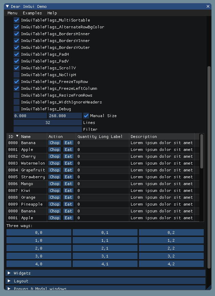The height and width of the screenshot is (296, 215).
Task: Open the Help menu
Action: point(52,13)
